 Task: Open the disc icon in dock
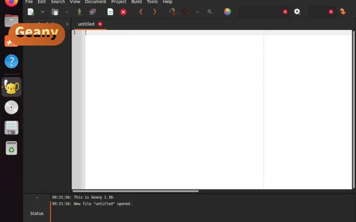(x=11, y=108)
